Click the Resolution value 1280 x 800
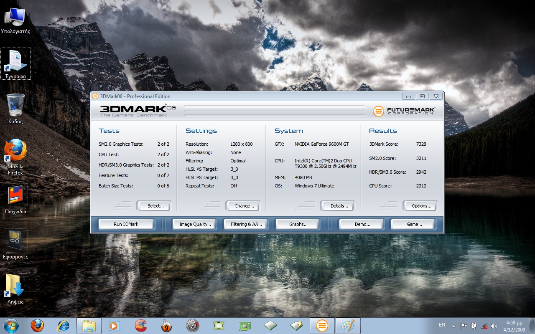Screen dimensions: 535x334 (242, 144)
